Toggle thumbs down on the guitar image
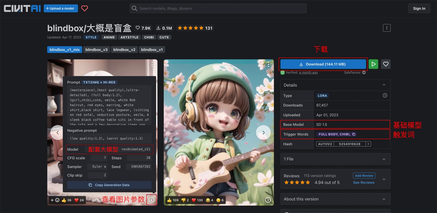The width and height of the screenshot is (437, 213). (x=183, y=200)
